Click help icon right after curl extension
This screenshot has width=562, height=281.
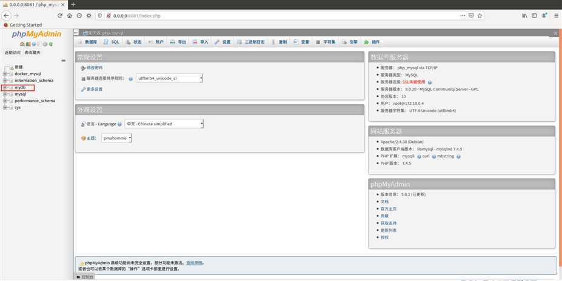434,156
